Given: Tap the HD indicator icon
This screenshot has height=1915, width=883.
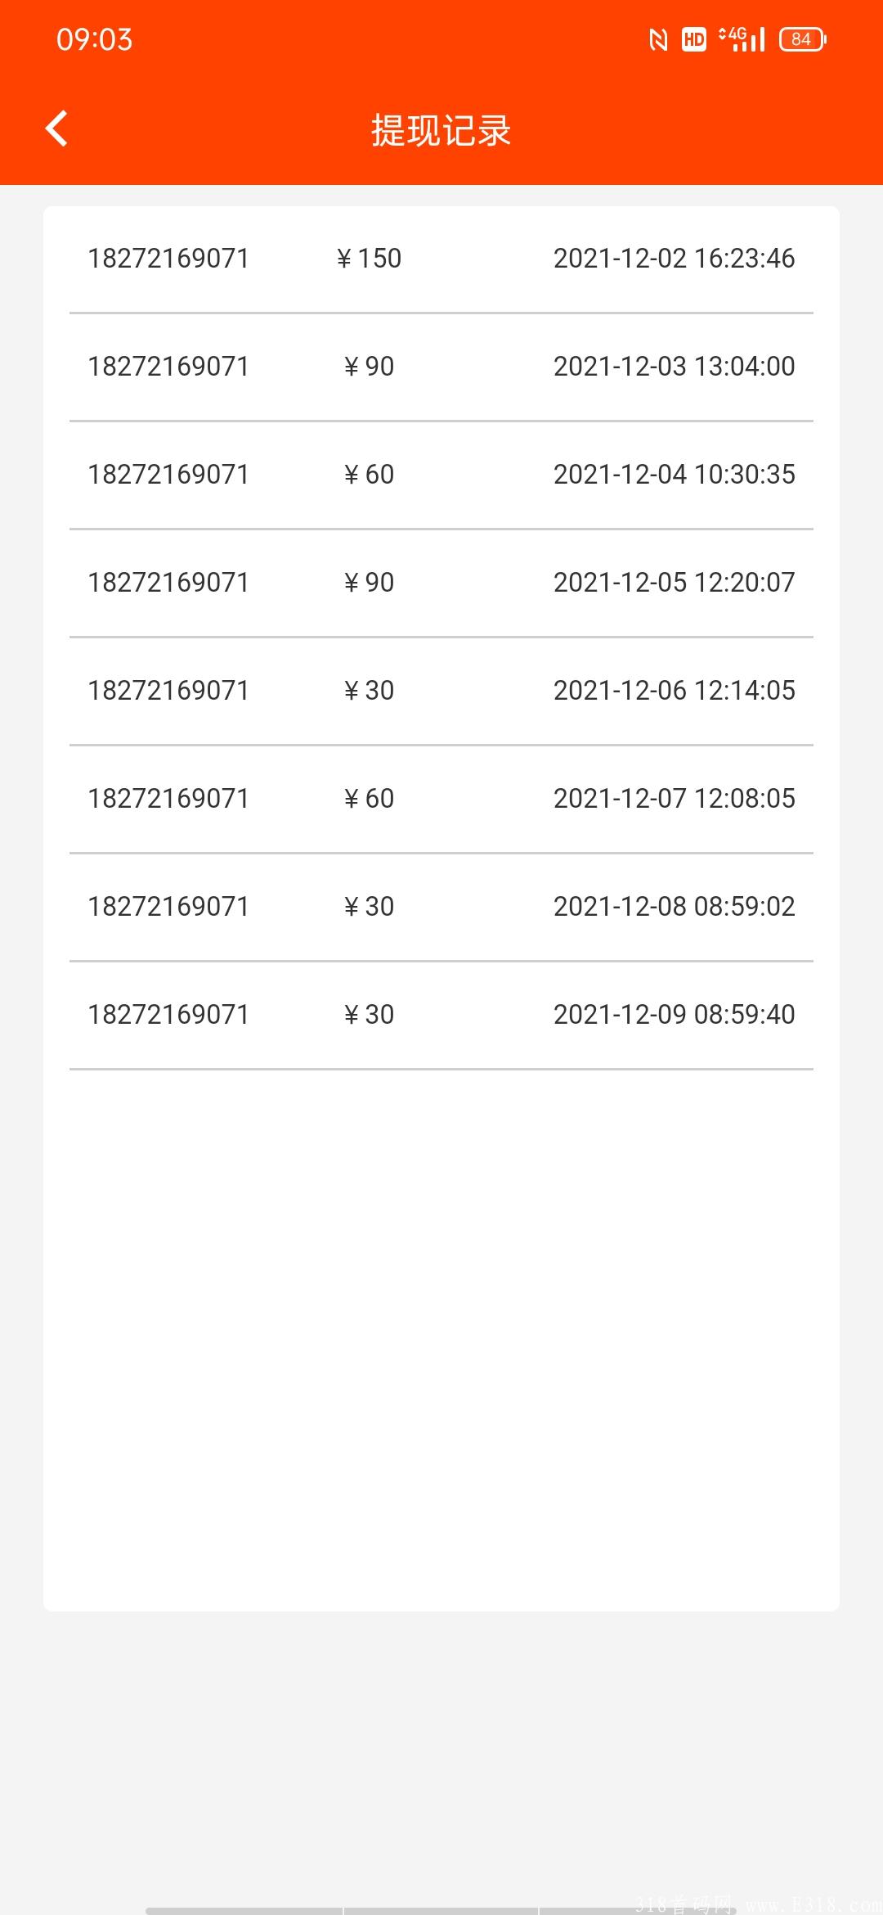Looking at the screenshot, I should pyautogui.click(x=694, y=39).
